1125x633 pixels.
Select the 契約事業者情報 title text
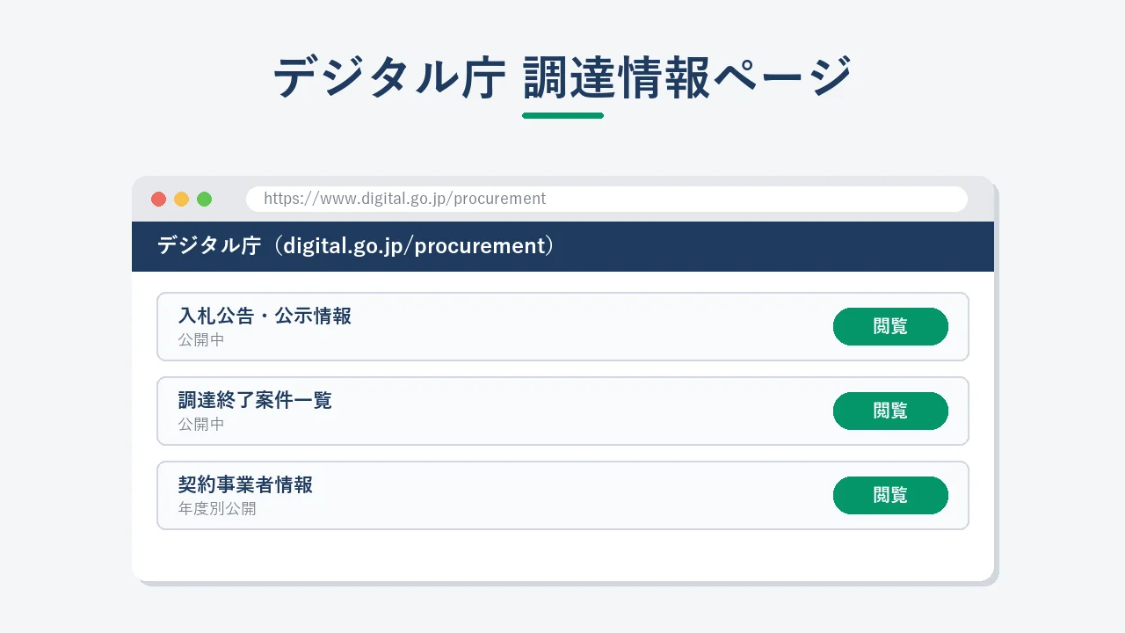click(x=245, y=485)
